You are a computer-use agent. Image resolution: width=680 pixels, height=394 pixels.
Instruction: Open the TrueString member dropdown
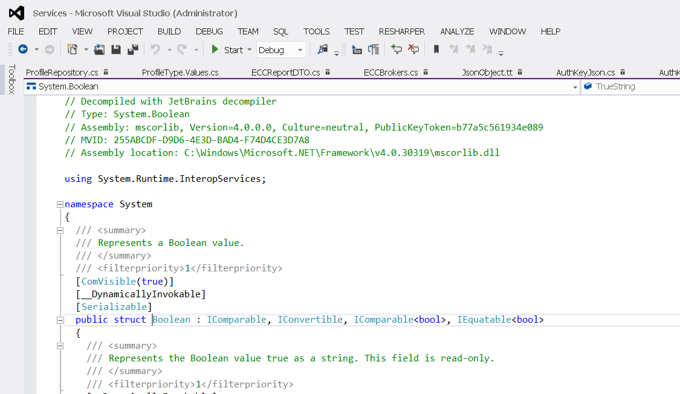[629, 87]
